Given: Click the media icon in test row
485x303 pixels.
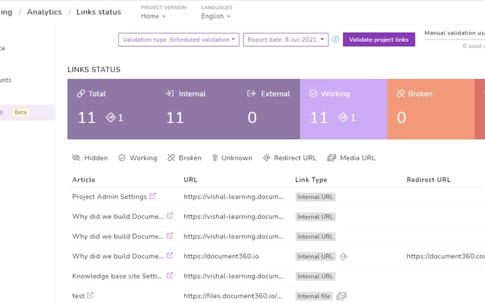Looking at the screenshot, I should [x=341, y=296].
